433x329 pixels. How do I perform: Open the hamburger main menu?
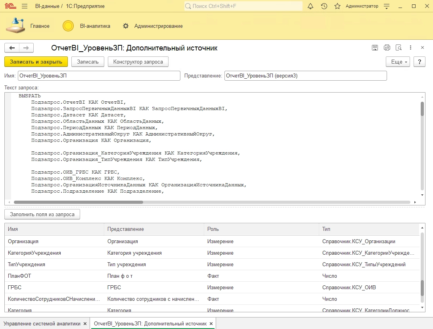[x=25, y=6]
